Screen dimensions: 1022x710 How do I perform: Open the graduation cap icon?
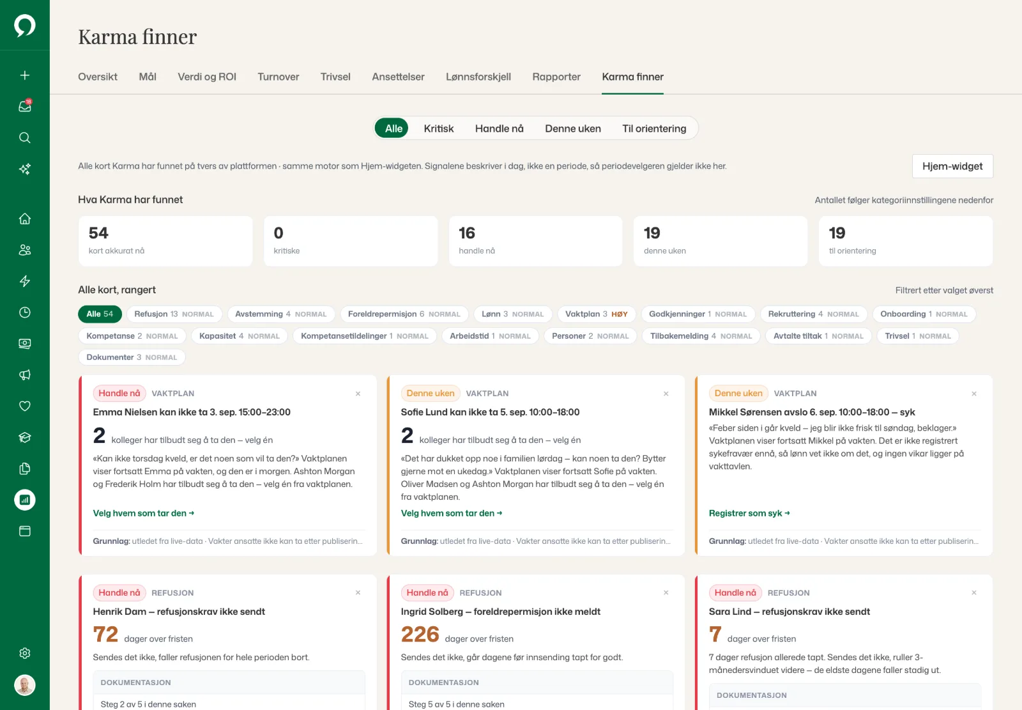25,438
